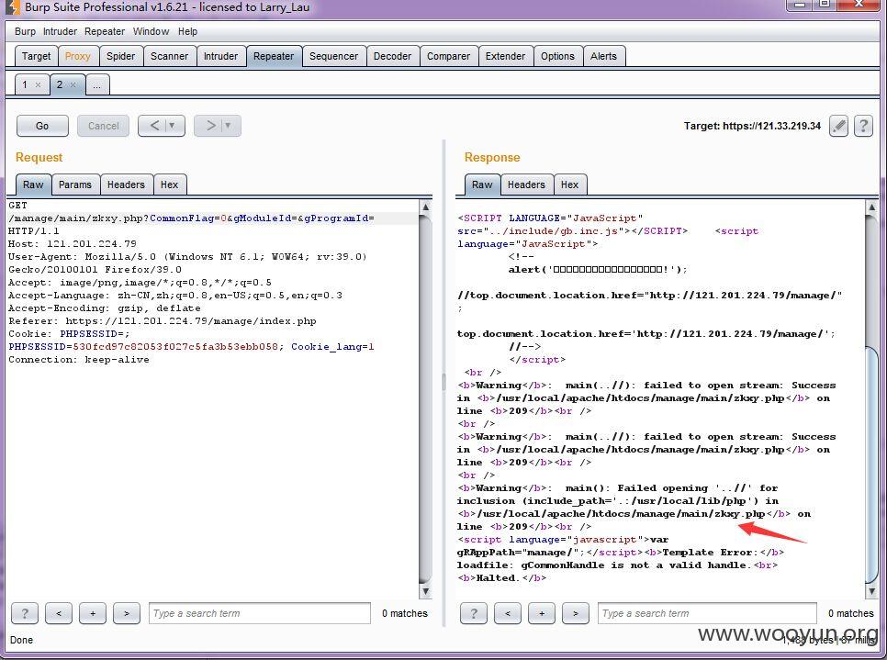Close Repeater tab 2 with its x

73,84
